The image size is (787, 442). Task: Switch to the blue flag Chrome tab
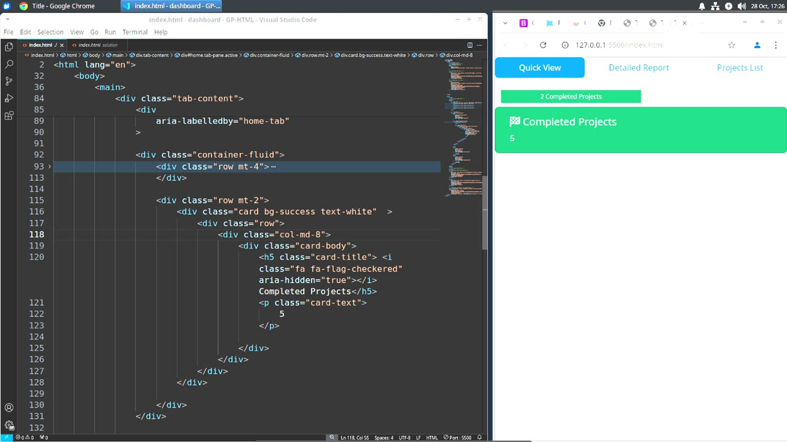coord(550,23)
